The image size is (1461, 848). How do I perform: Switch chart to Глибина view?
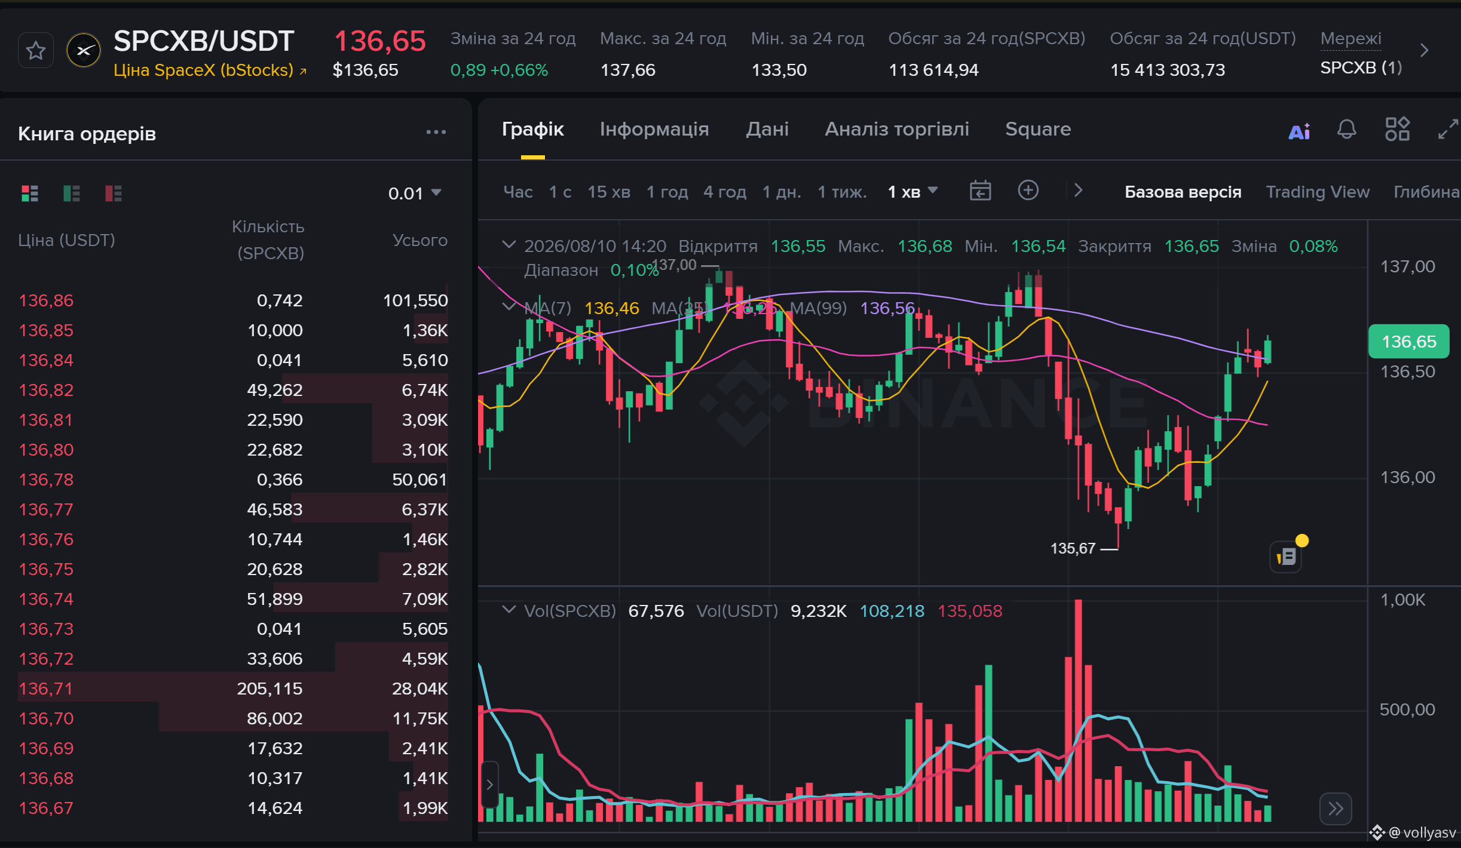pos(1427,192)
